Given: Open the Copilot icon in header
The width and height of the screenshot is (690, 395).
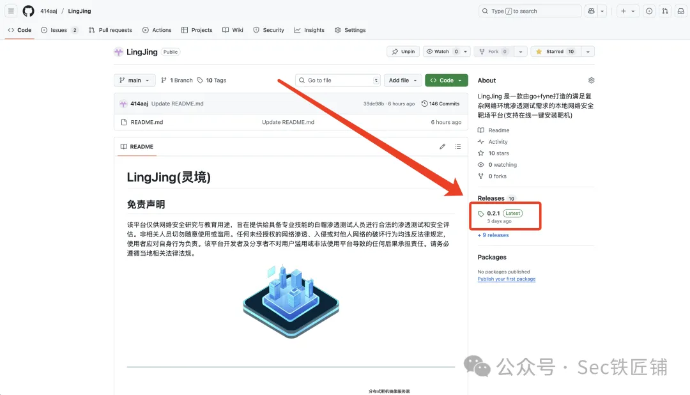Looking at the screenshot, I should [x=592, y=11].
